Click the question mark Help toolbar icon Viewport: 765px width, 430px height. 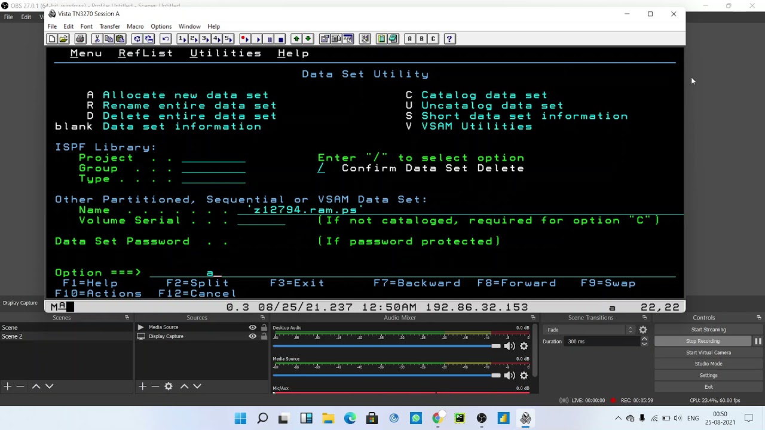(450, 39)
